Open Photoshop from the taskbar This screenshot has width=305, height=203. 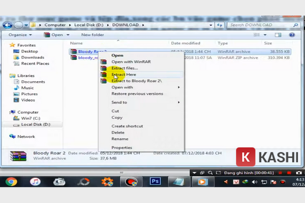(x=156, y=182)
